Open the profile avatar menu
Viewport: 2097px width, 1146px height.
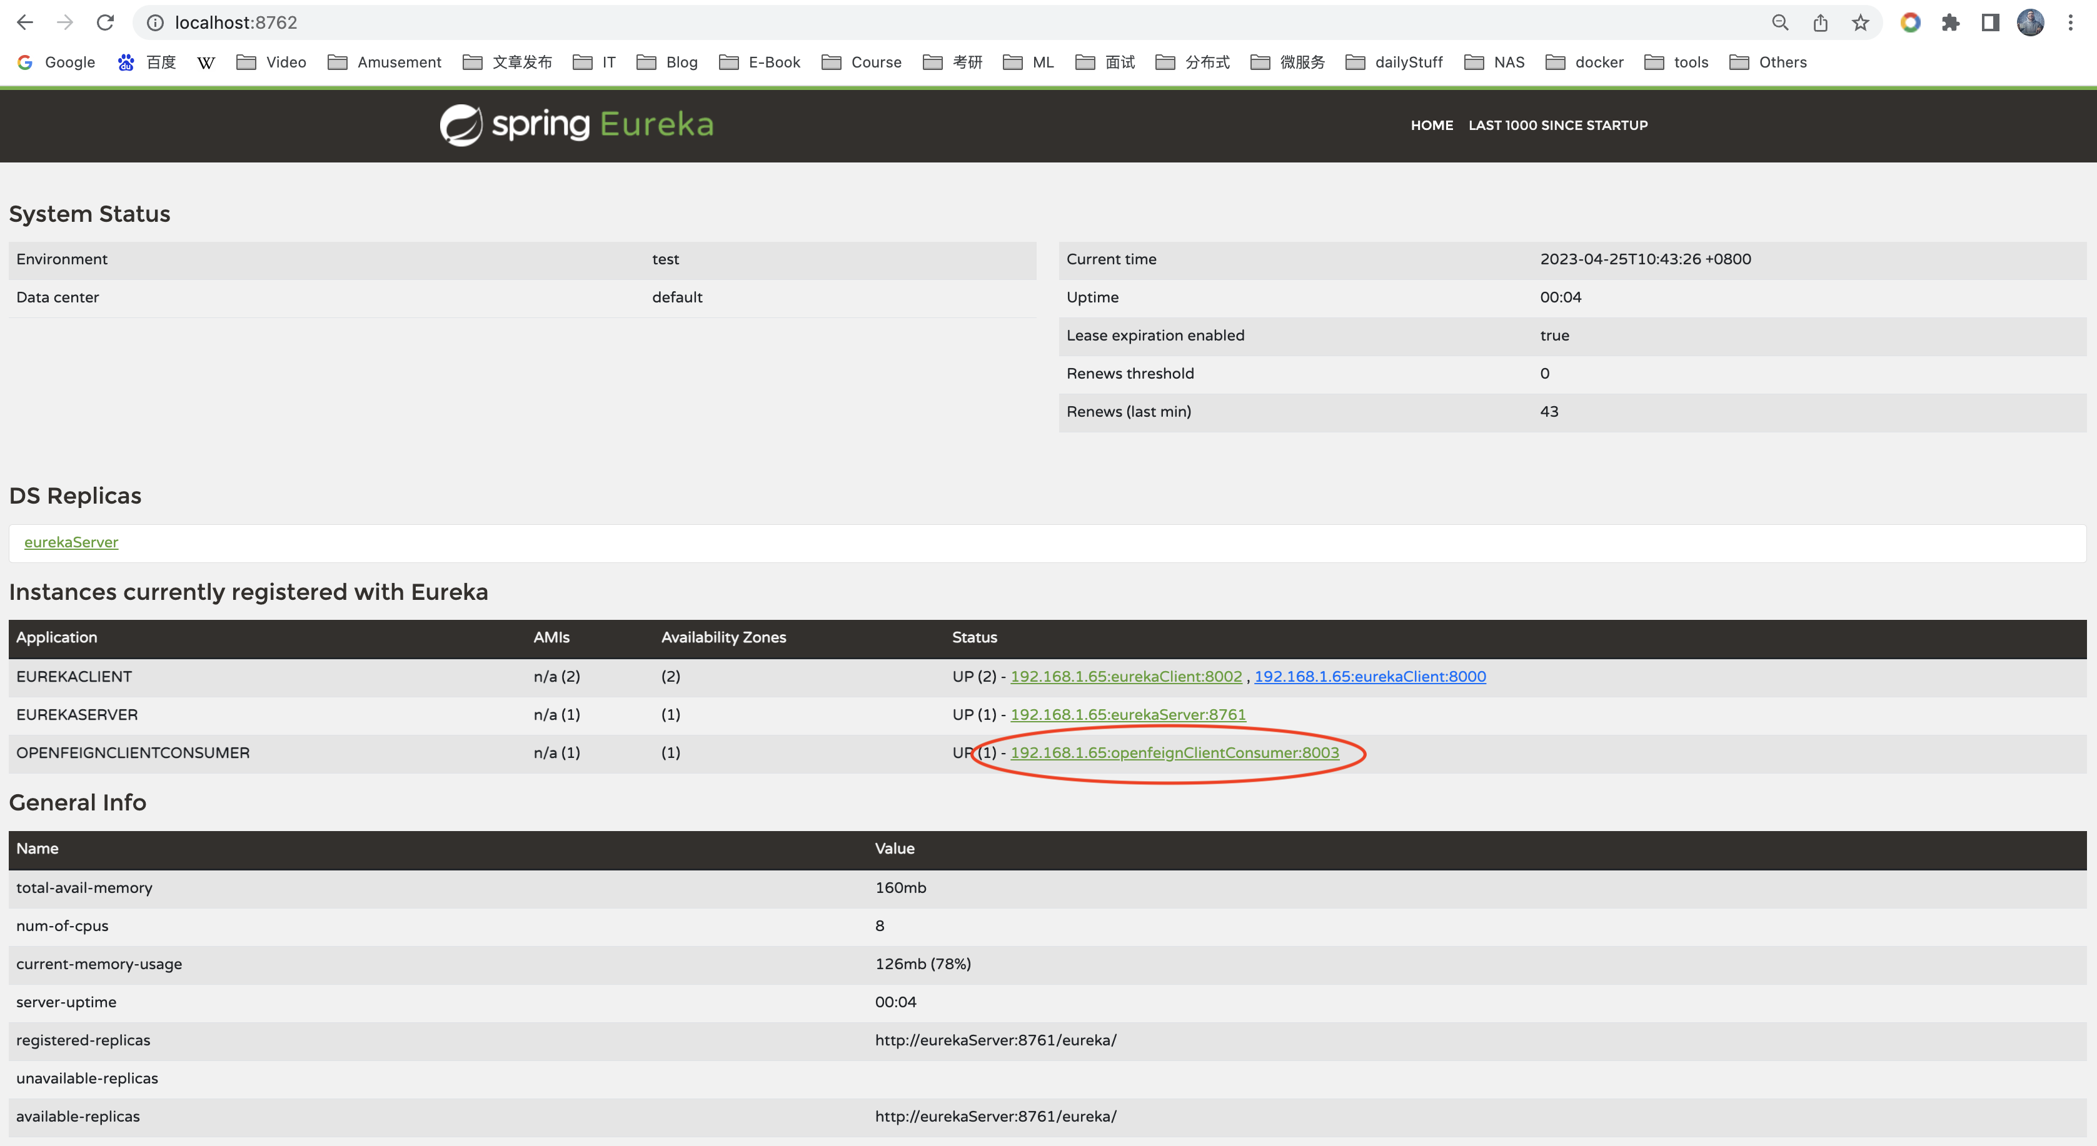point(2030,22)
